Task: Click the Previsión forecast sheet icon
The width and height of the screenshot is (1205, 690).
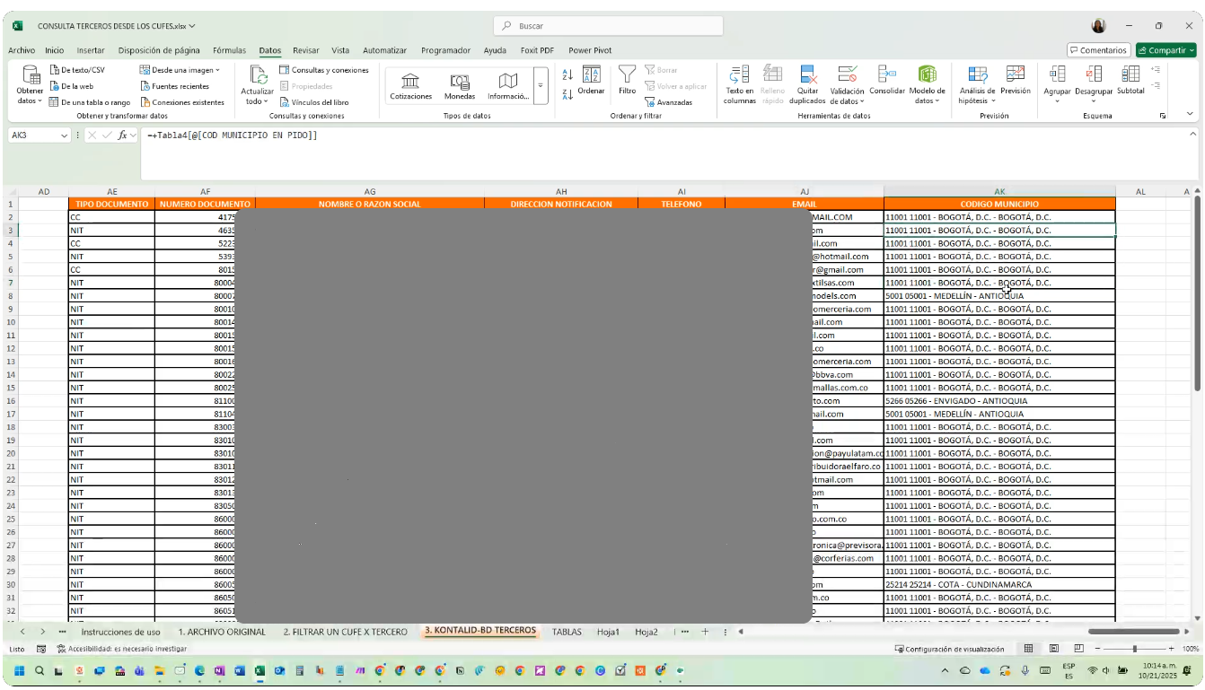Action: pos(1015,75)
